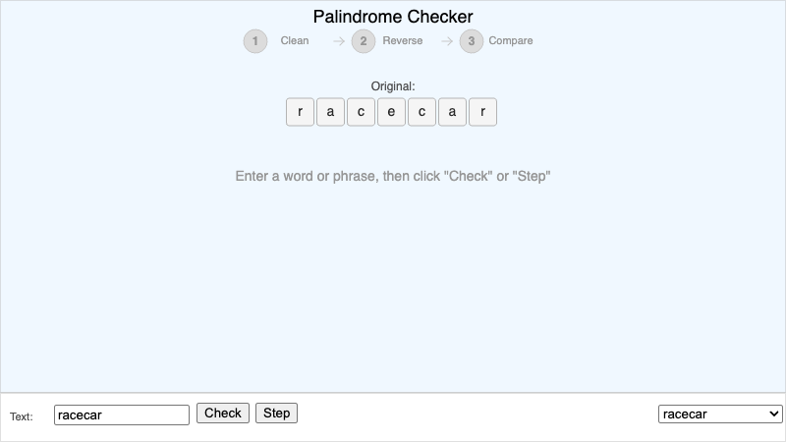Click the first "c" letter tile
This screenshot has height=442, width=786.
pos(361,112)
